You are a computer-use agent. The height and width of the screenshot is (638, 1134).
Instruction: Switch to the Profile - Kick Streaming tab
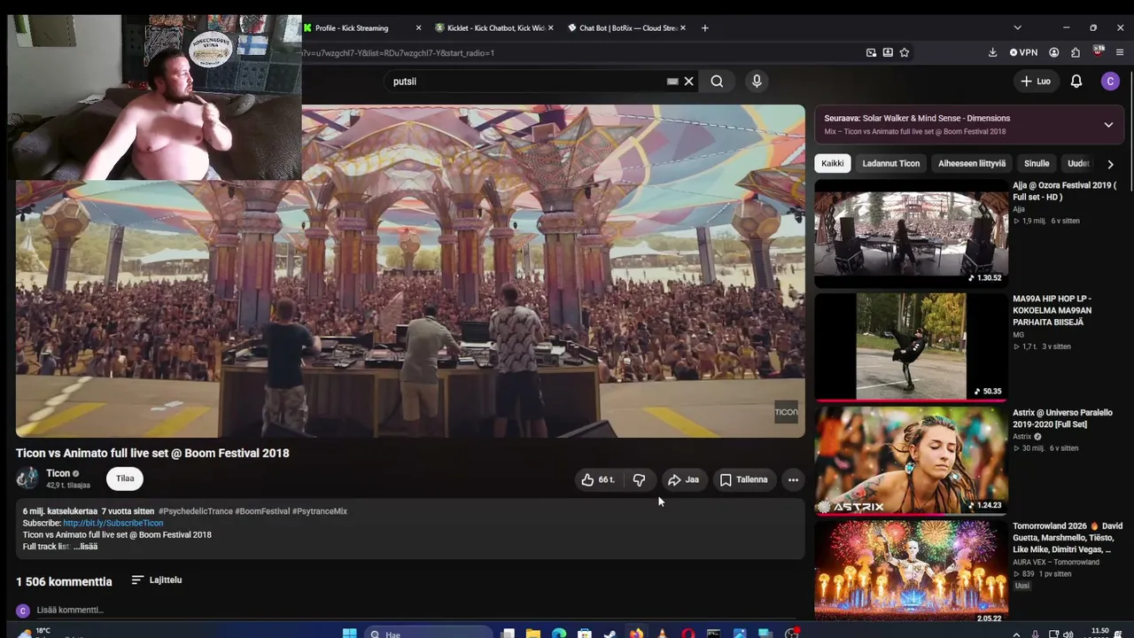(361, 27)
